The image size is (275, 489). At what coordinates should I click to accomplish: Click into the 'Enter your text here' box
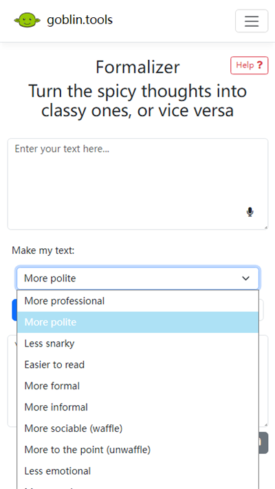pyautogui.click(x=137, y=184)
